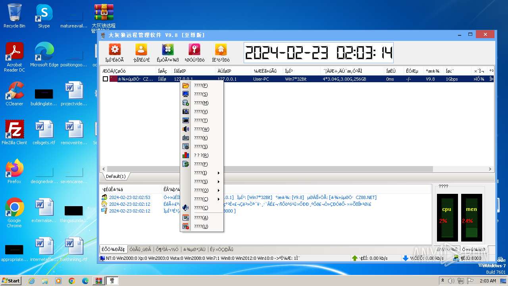The image size is (508, 286).
Task: Switch to the Default(1) group tab
Action: click(115, 176)
